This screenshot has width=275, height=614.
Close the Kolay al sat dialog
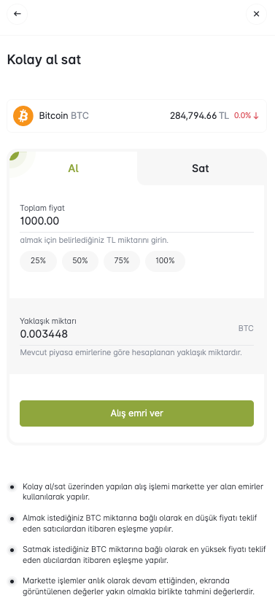(x=256, y=14)
